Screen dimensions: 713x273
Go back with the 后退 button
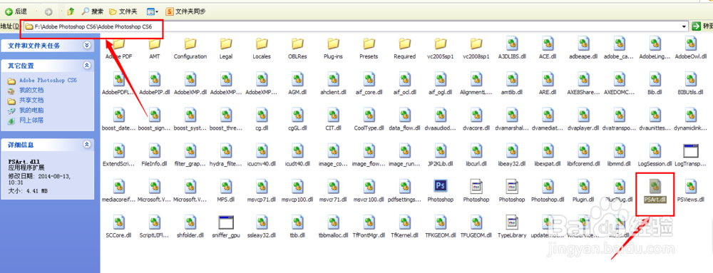[x=16, y=11]
